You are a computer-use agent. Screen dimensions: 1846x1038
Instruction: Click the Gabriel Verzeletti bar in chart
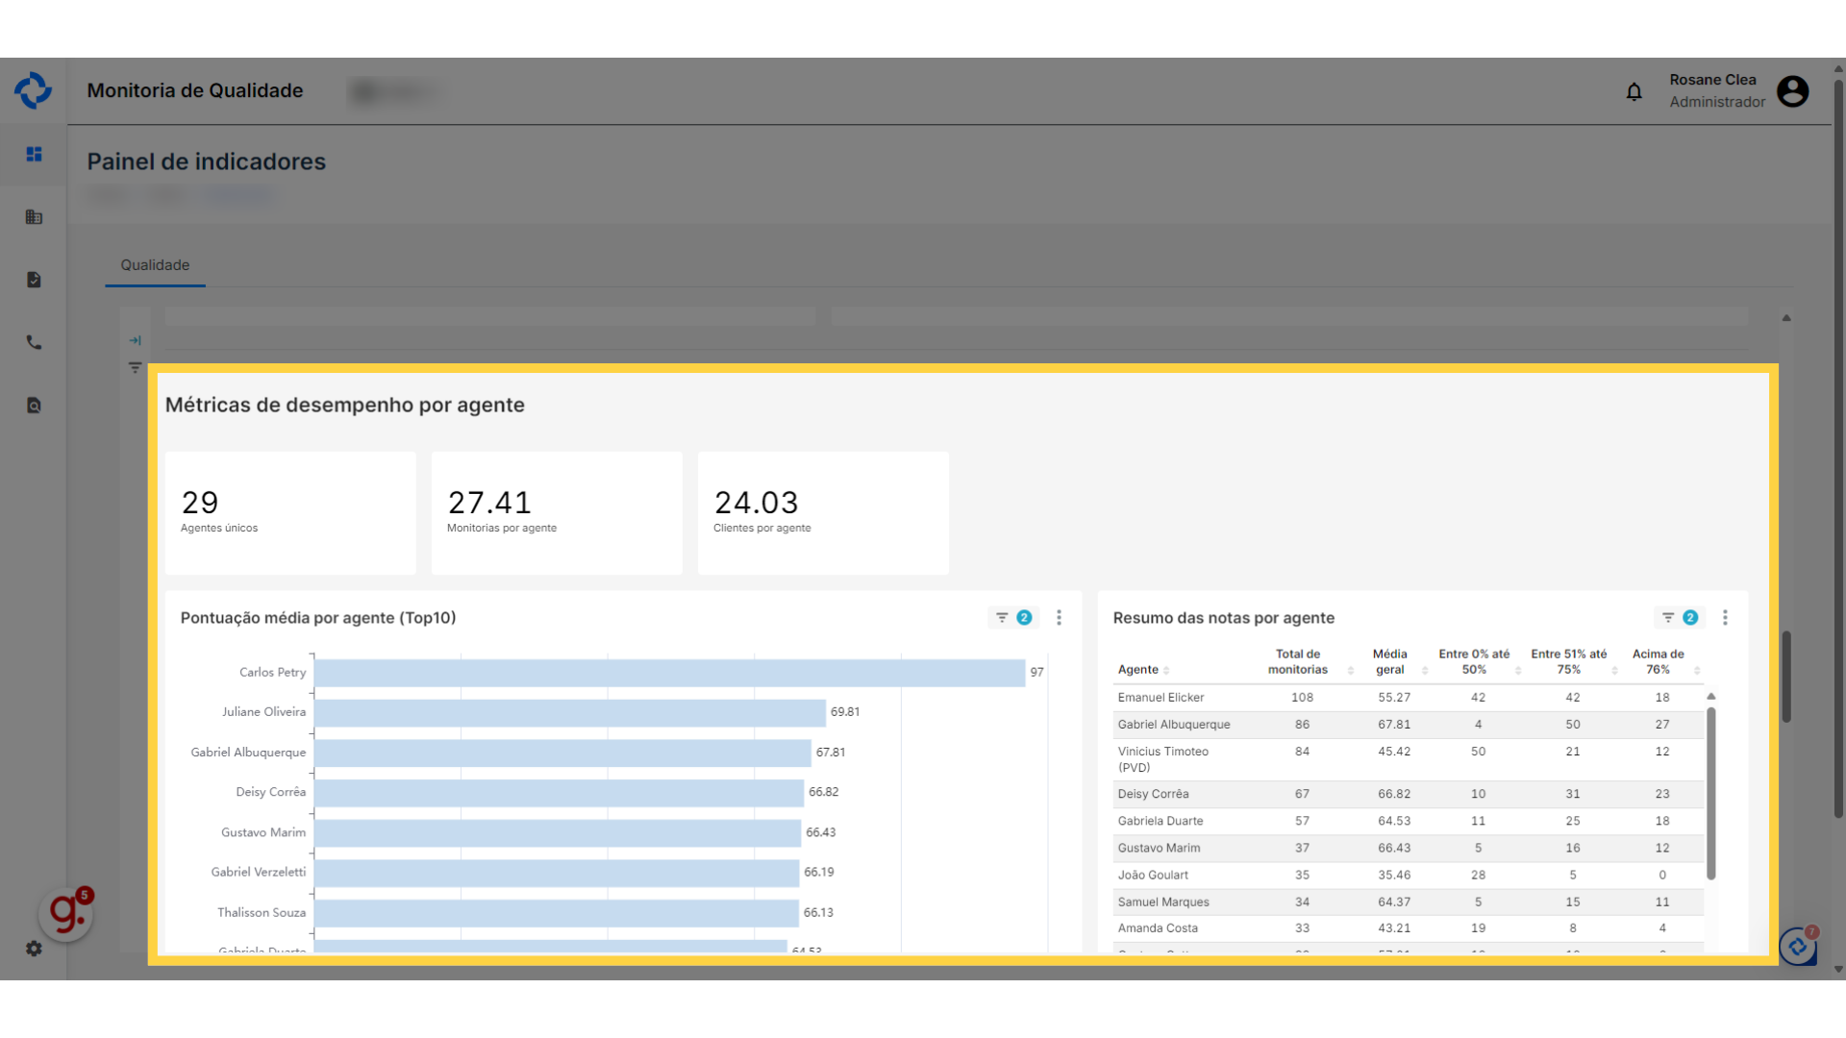point(557,873)
